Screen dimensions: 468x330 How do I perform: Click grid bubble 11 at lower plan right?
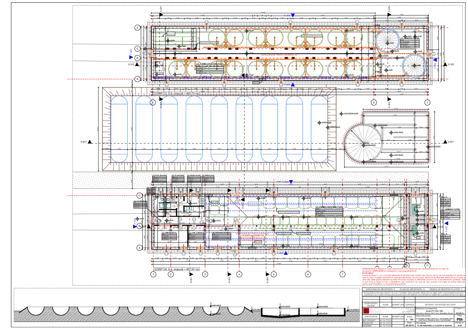click(x=427, y=265)
